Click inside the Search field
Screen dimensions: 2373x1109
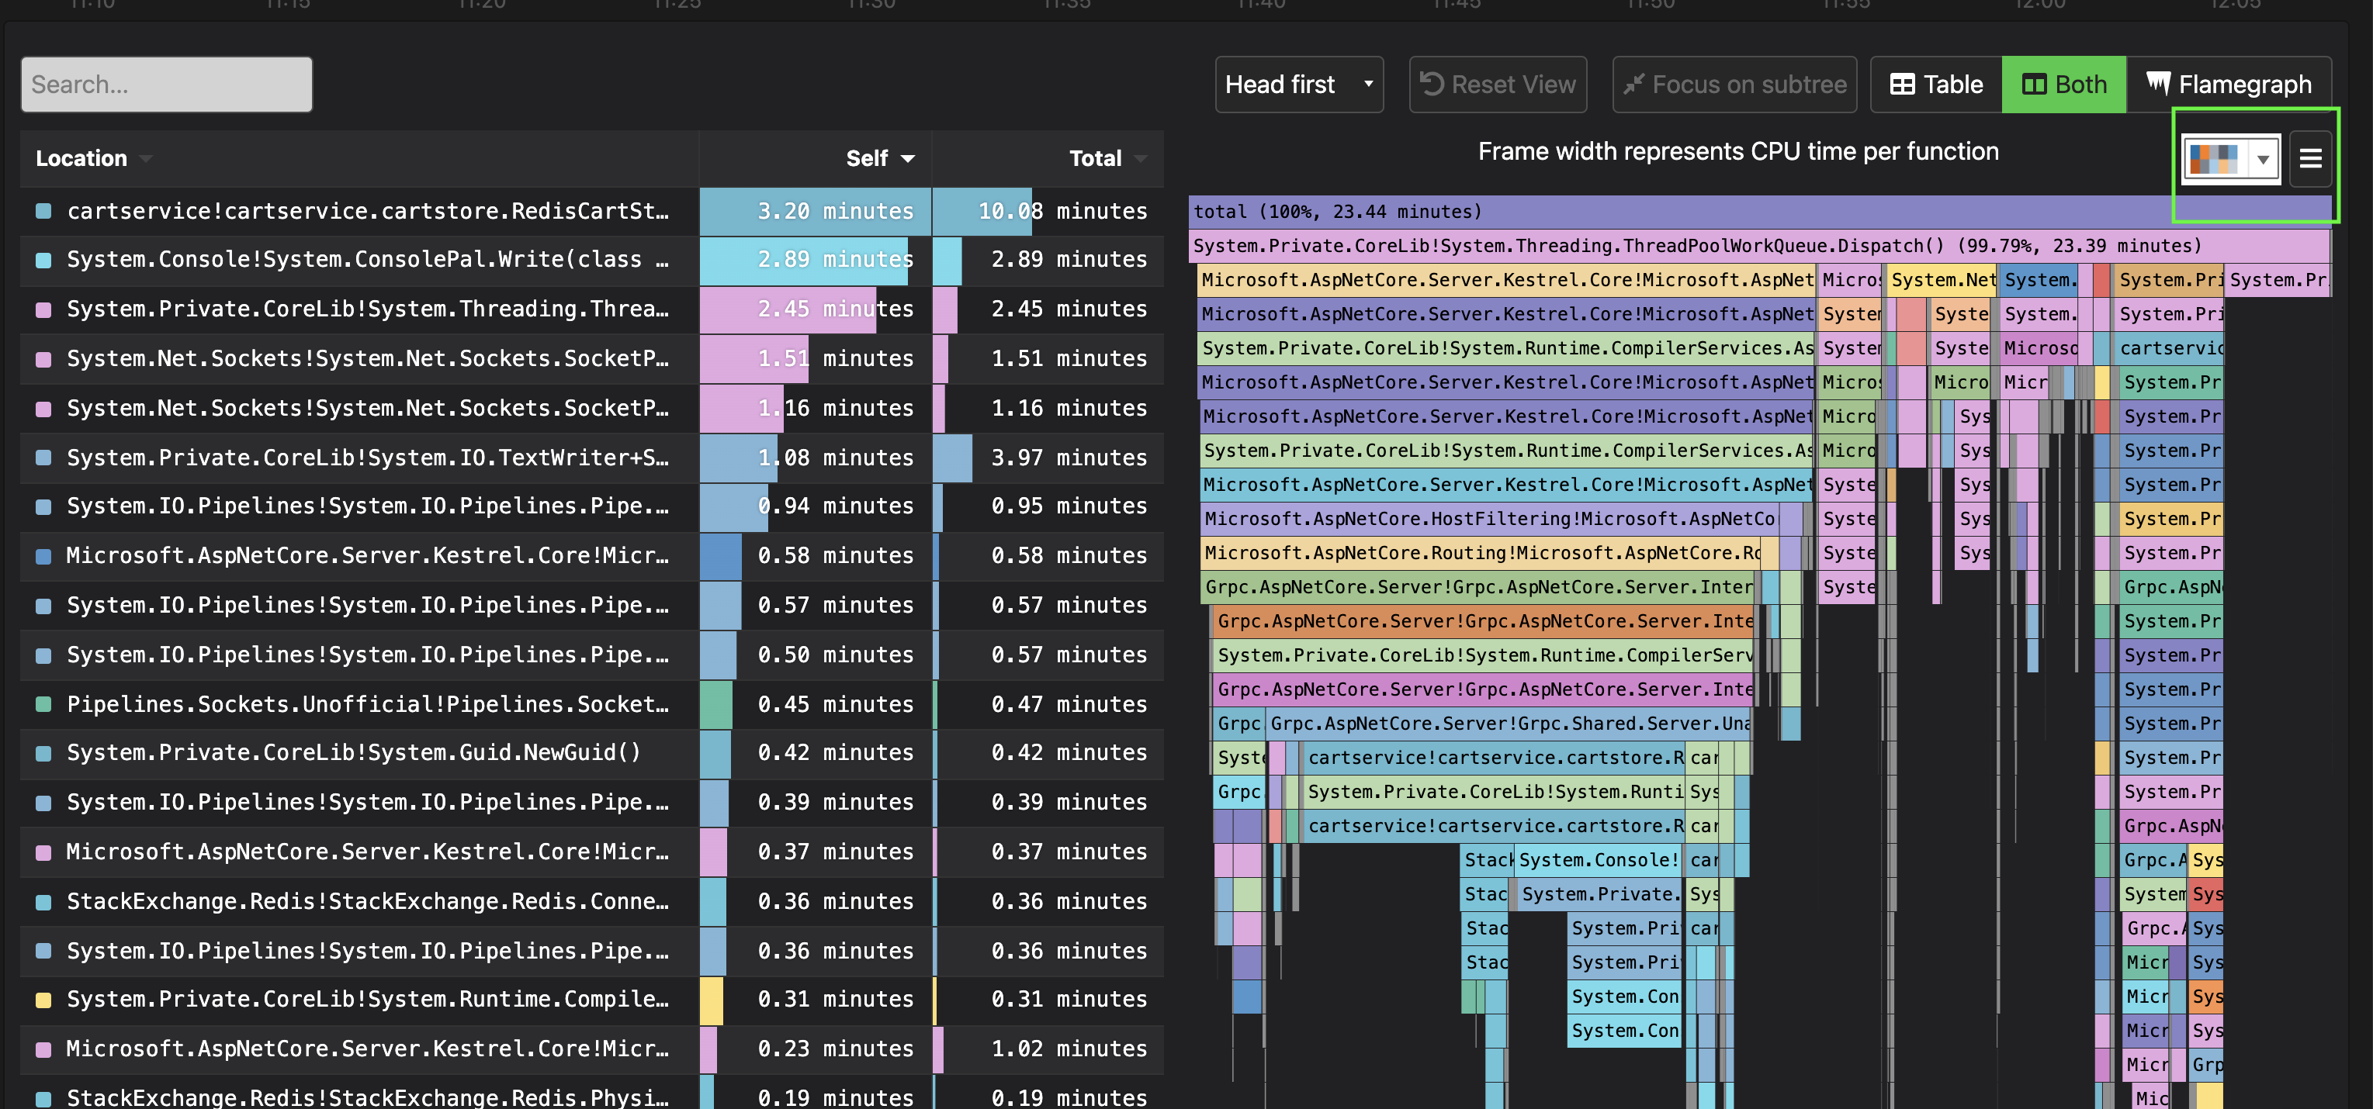tap(166, 84)
